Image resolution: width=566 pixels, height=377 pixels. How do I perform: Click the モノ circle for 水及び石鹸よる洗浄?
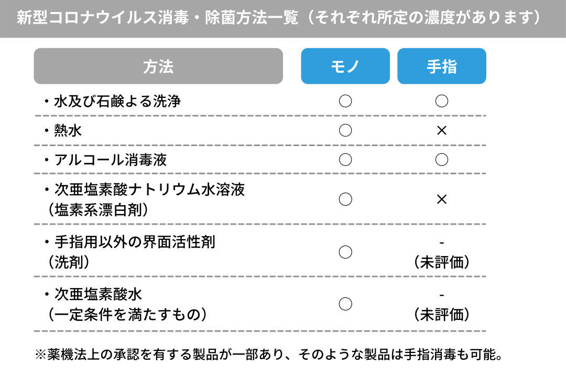click(x=345, y=101)
